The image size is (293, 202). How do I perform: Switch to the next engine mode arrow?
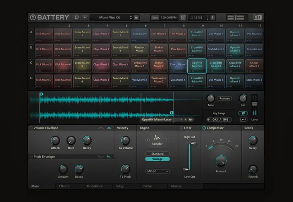167,140
